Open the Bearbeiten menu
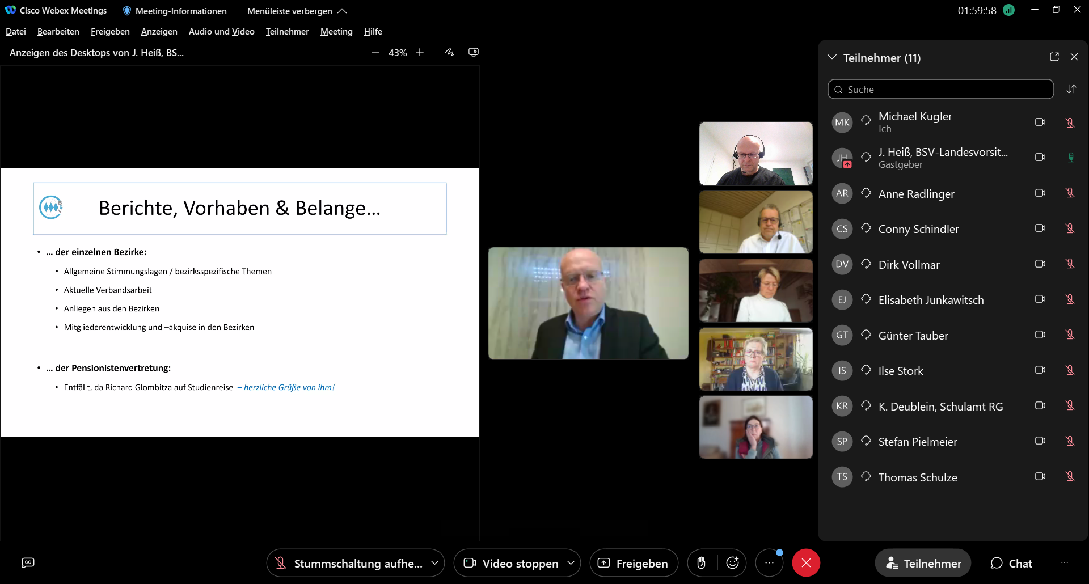The image size is (1089, 584). click(58, 32)
